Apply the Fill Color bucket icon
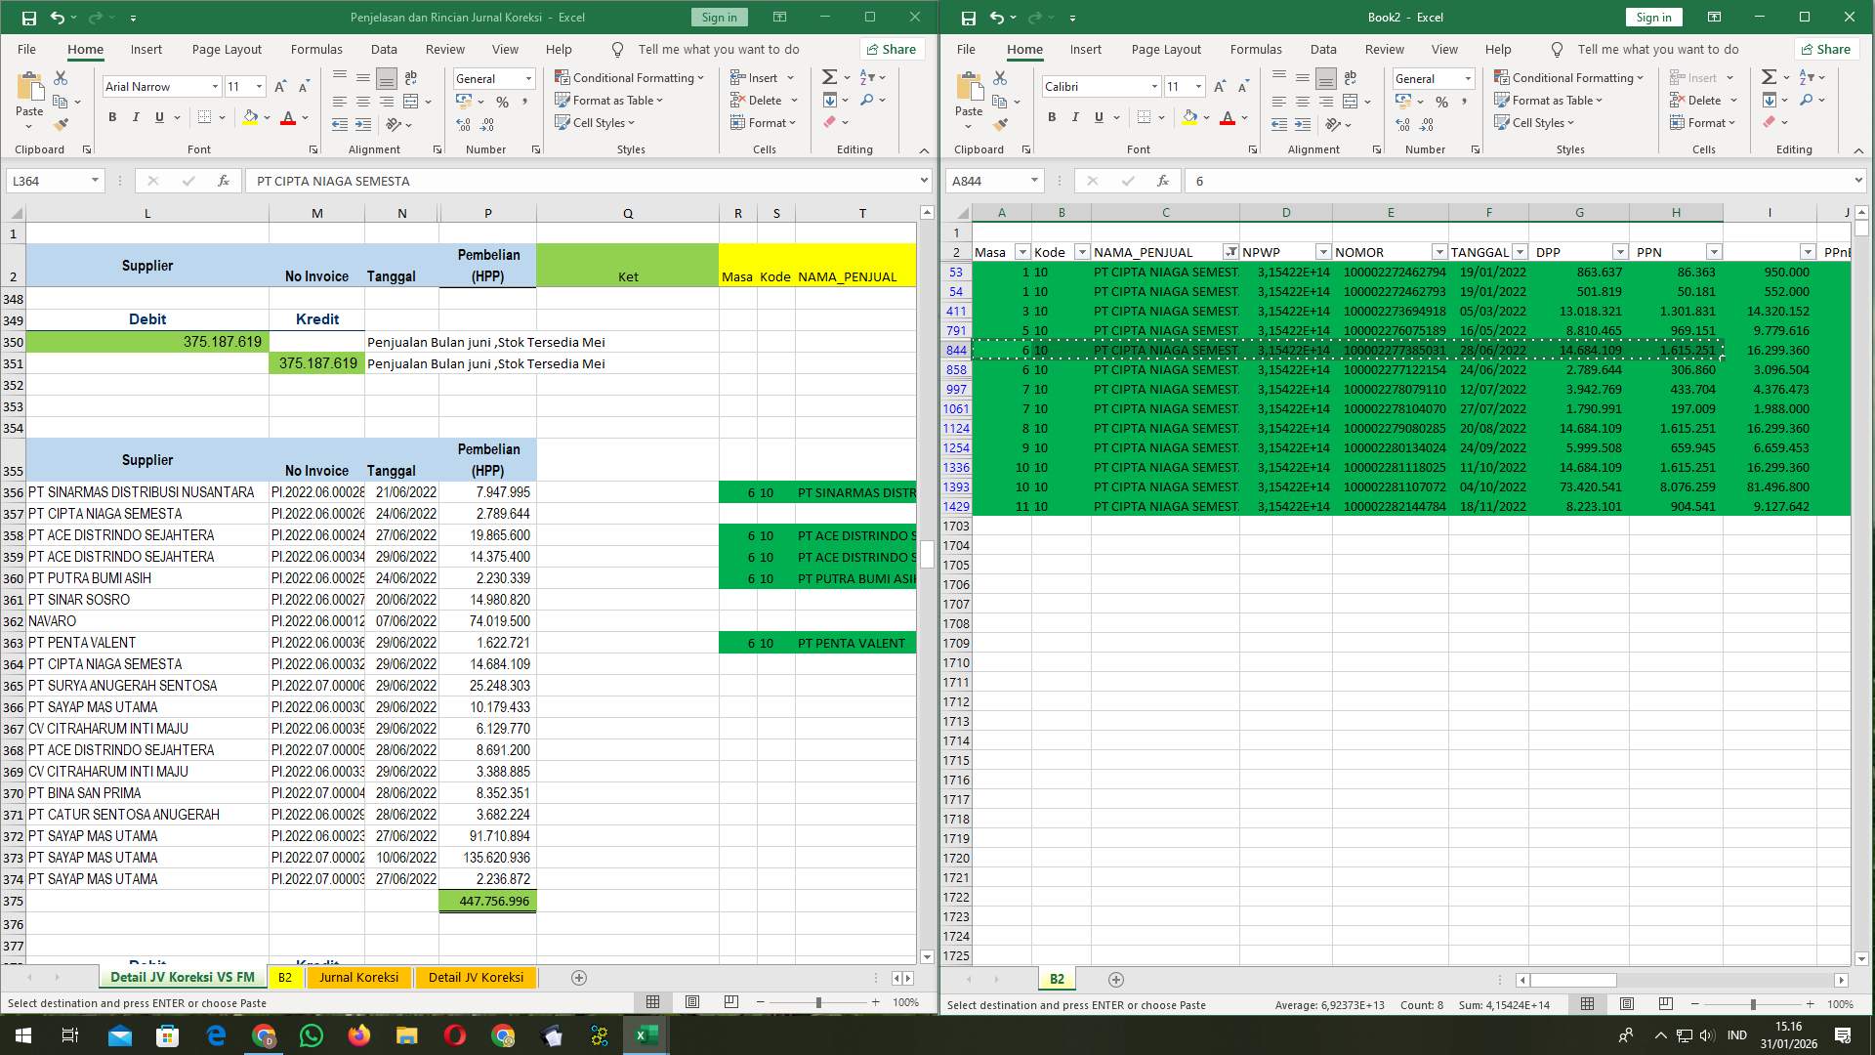 click(x=250, y=117)
